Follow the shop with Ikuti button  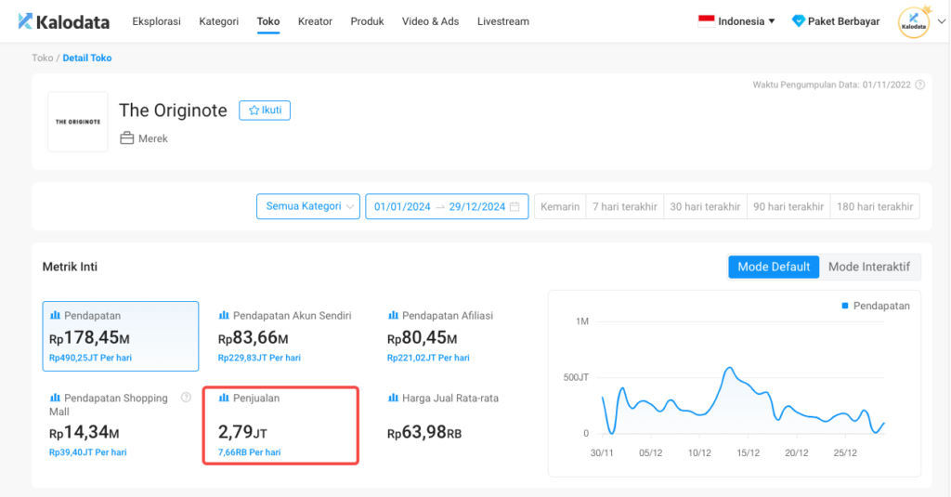coord(265,111)
